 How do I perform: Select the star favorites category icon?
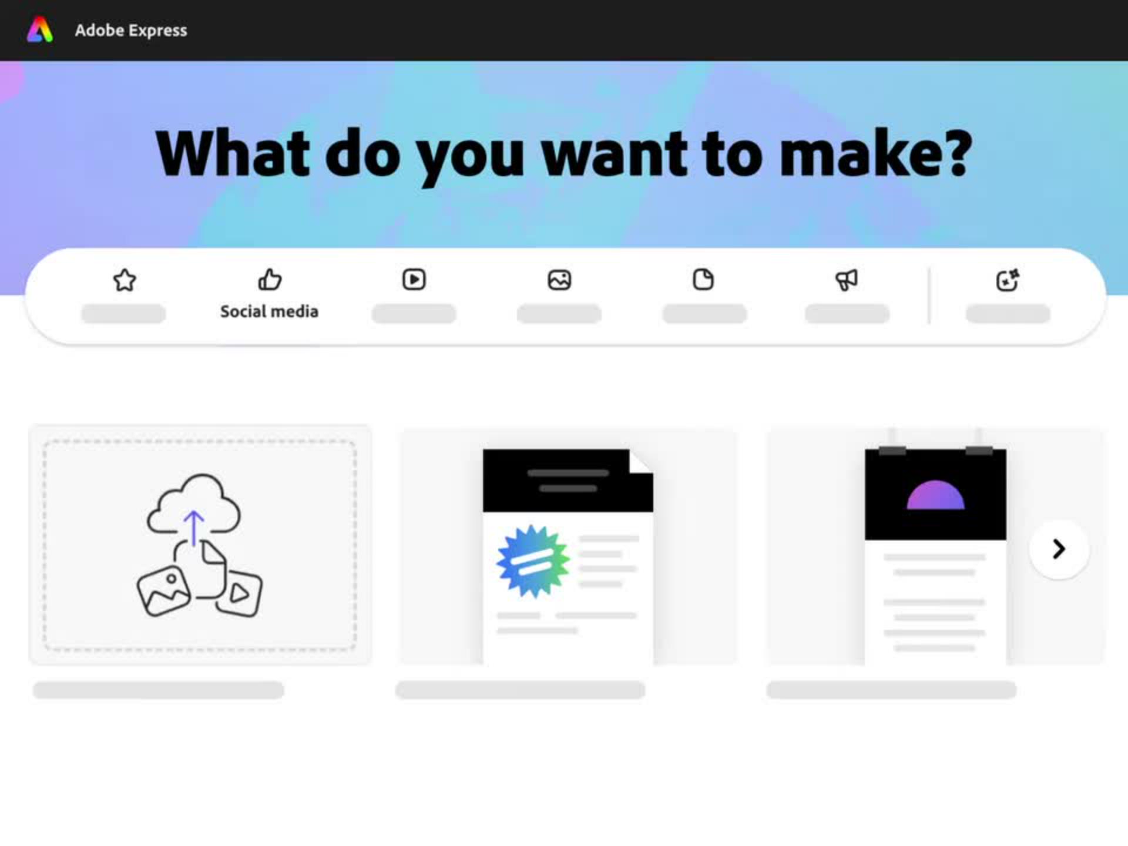(125, 280)
